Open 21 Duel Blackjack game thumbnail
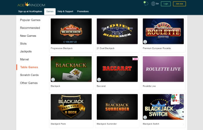The width and height of the screenshot is (203, 130). 117,31
